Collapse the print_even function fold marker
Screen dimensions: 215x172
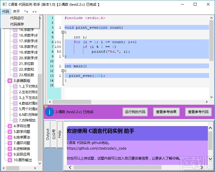(x=63, y=32)
